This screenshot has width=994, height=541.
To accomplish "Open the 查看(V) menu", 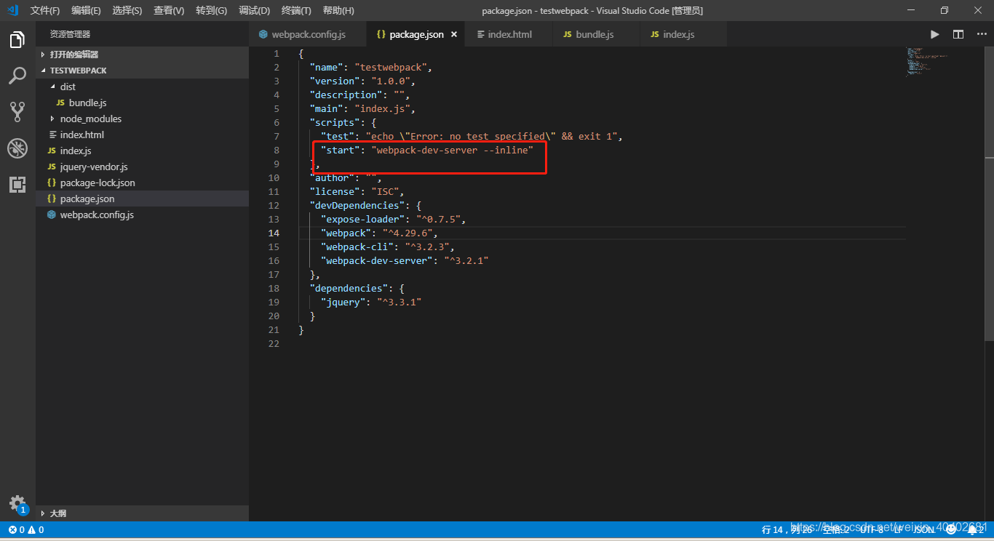I will click(x=169, y=10).
